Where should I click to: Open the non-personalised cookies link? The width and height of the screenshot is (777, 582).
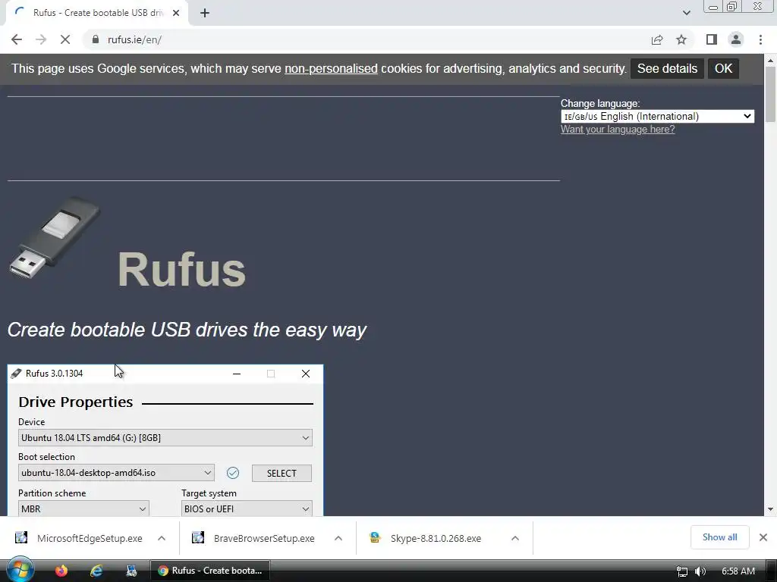click(331, 68)
